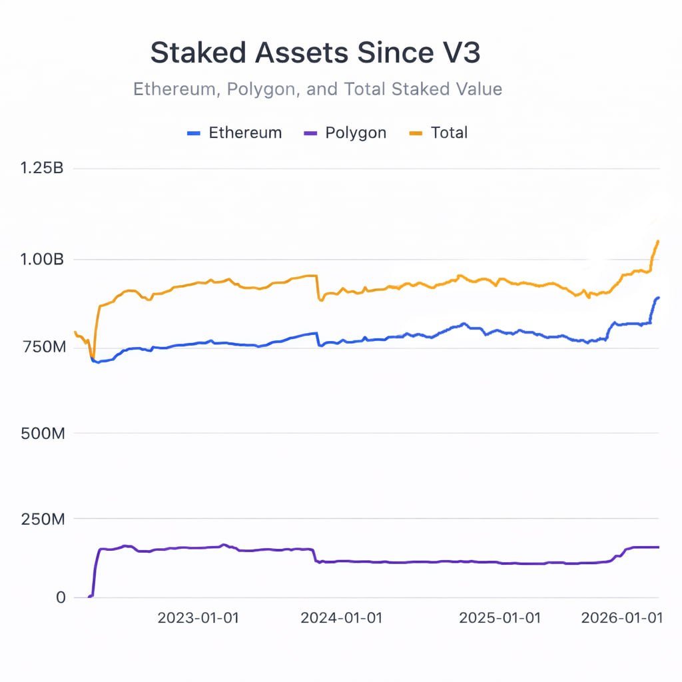682x682 pixels.
Task: Click the Ethereum line's rightmost endpoint
Action: pyautogui.click(x=659, y=298)
